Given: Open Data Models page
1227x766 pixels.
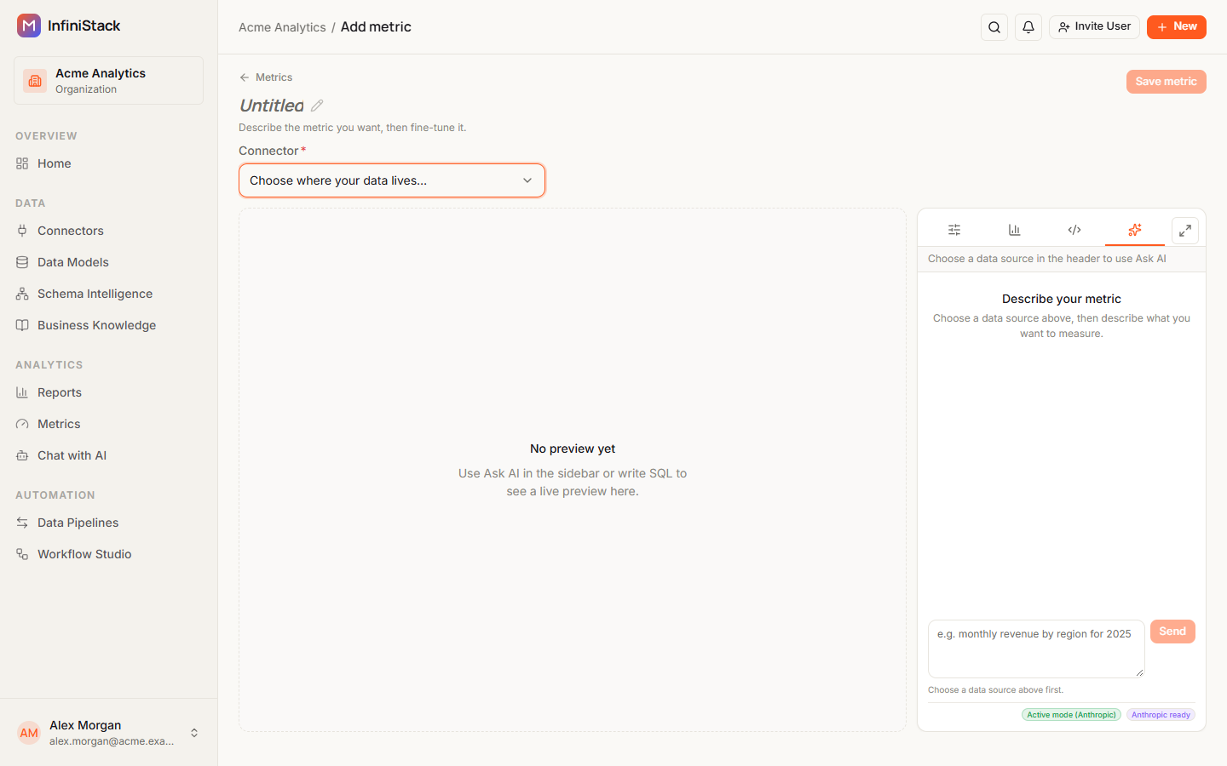Looking at the screenshot, I should 108,262.
